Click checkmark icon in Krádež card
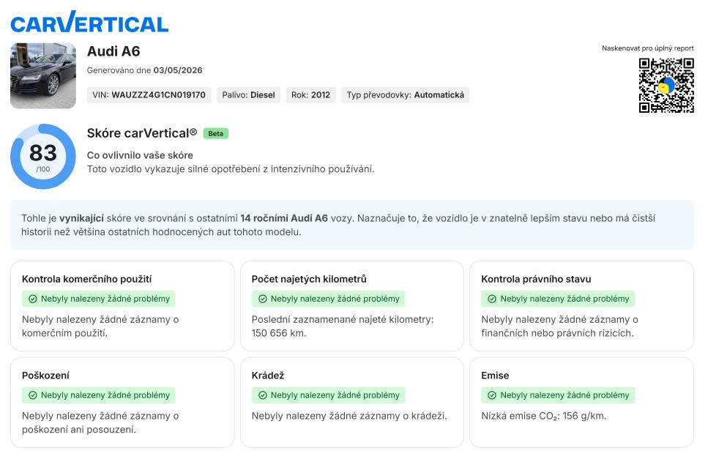This screenshot has height=459, width=708. (262, 395)
